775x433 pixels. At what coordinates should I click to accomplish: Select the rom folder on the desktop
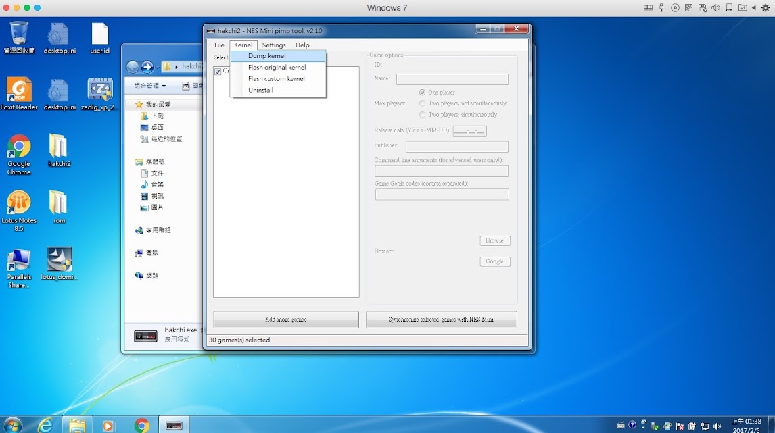tap(59, 207)
